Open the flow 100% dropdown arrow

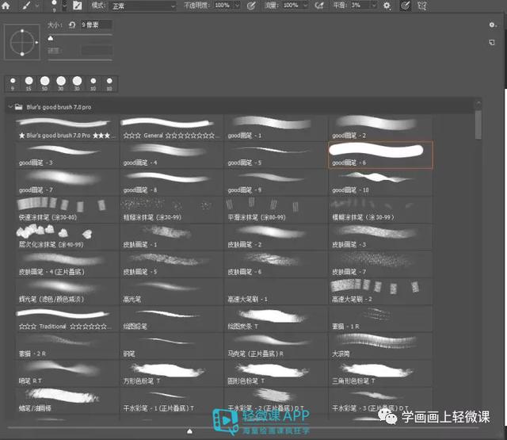306,6
